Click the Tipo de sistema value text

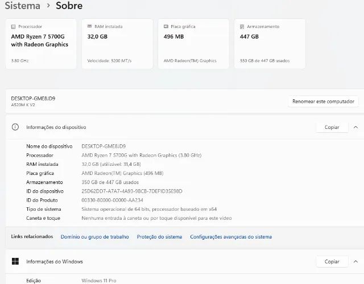click(149, 209)
